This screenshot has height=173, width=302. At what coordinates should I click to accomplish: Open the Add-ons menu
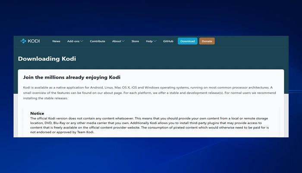(73, 41)
